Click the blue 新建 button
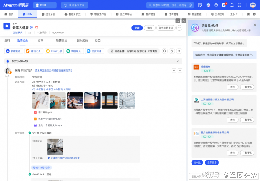 [136, 28]
